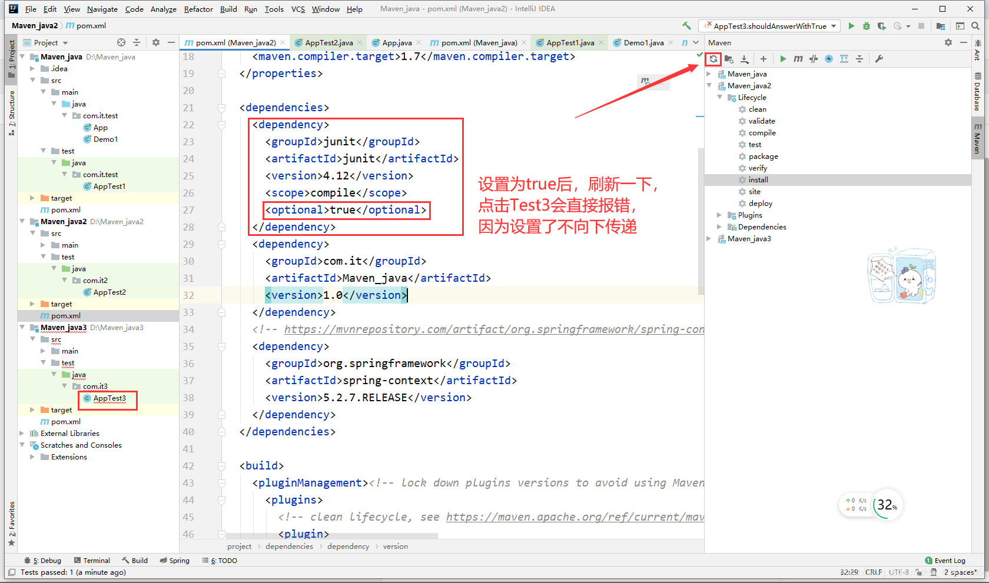Close the App.java editor tab
The height and width of the screenshot is (583, 989).
click(419, 42)
